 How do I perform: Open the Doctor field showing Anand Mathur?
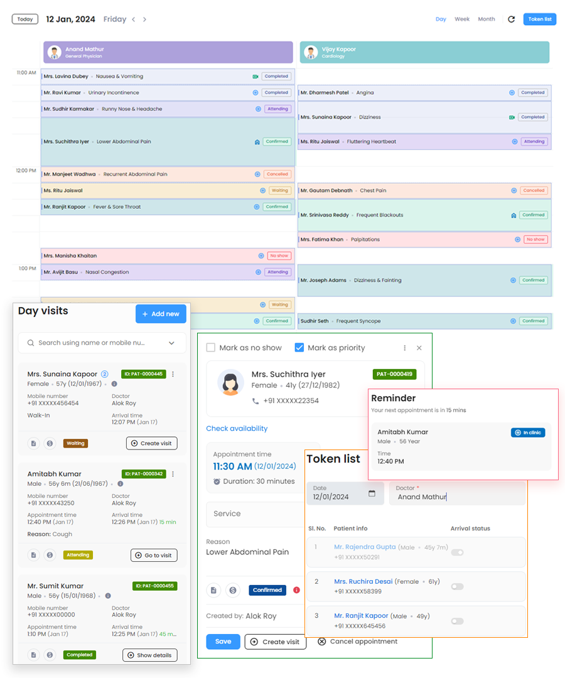pos(457,497)
